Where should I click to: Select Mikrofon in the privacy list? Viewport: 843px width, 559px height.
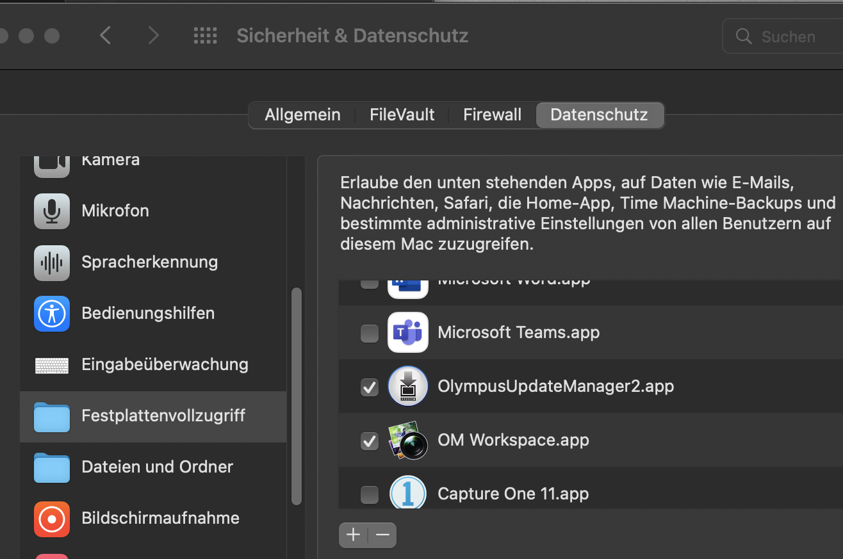(153, 211)
